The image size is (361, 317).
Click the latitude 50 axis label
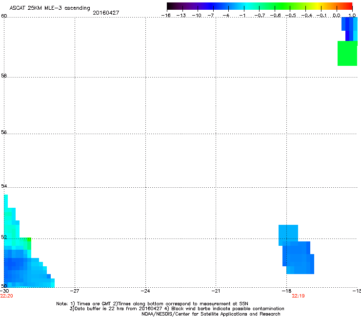click(x=4, y=286)
